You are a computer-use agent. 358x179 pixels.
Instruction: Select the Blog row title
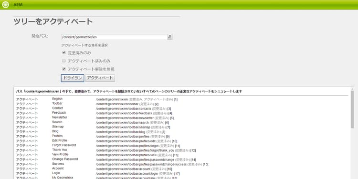tap(55, 131)
